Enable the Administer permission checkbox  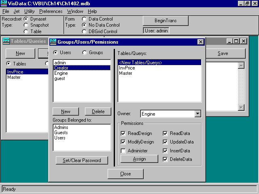coord(123,151)
